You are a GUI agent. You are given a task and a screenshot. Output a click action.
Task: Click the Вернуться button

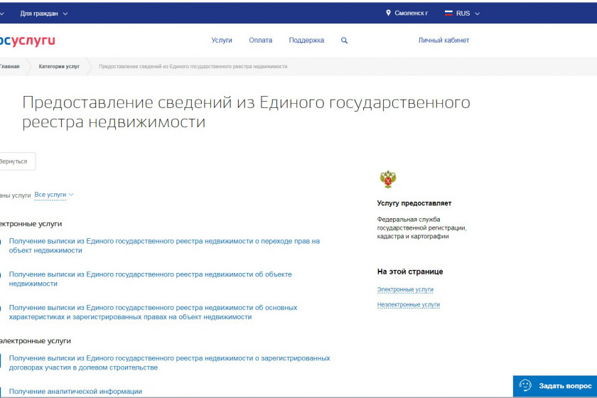click(x=14, y=161)
